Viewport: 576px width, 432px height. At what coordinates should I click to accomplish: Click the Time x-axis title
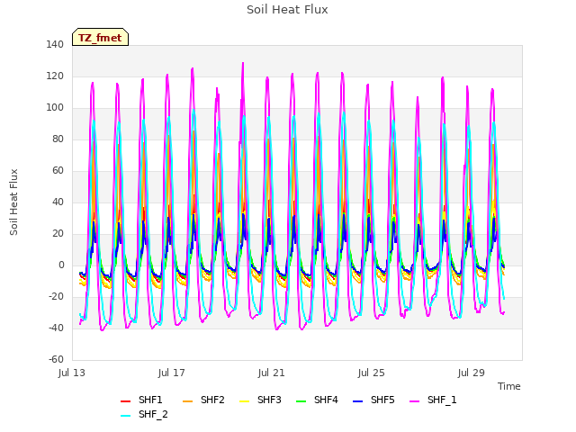[x=509, y=386]
